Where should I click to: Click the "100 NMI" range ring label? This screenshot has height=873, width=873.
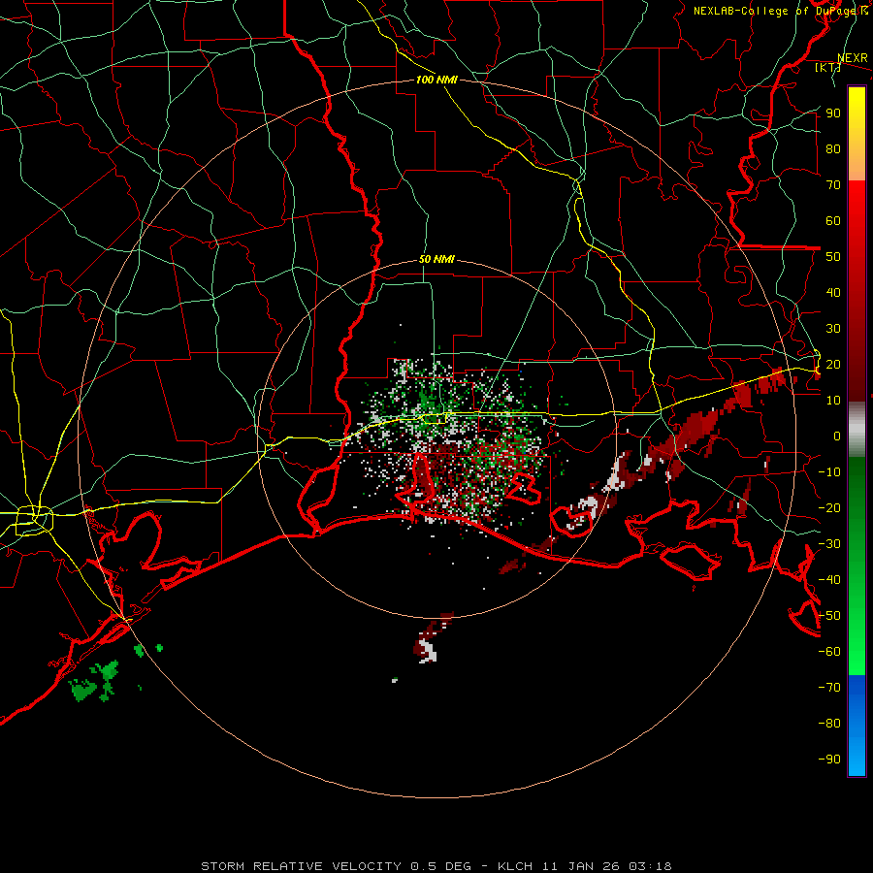pyautogui.click(x=436, y=80)
